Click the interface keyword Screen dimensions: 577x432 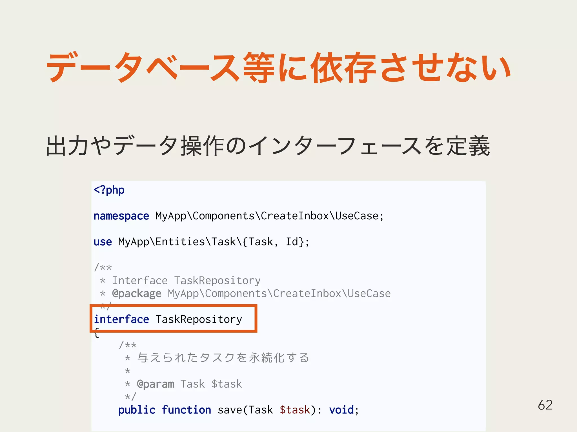[121, 319]
